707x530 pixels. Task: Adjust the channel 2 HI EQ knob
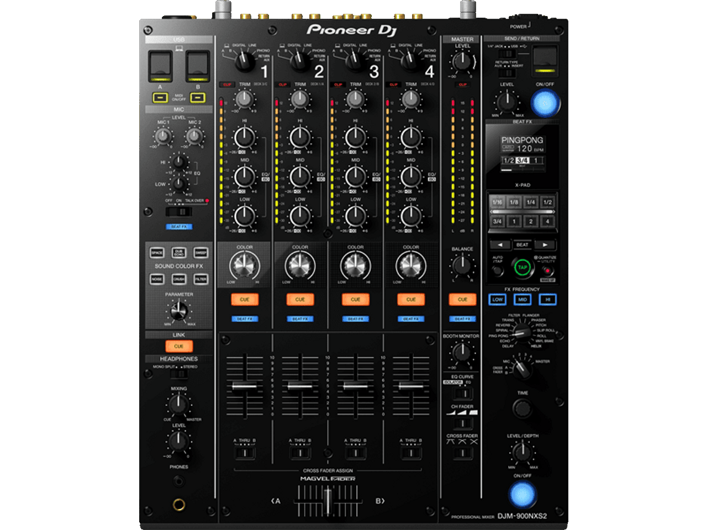tap(300, 137)
